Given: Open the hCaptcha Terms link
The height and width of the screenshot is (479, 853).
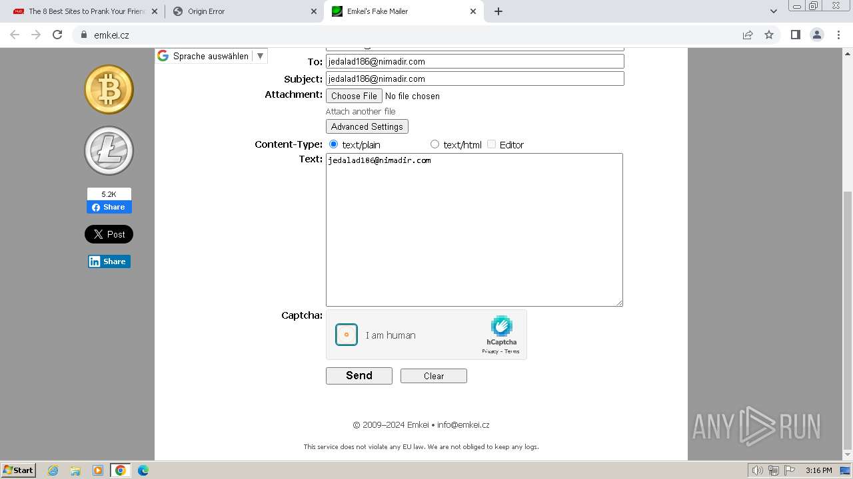Looking at the screenshot, I should pyautogui.click(x=512, y=351).
